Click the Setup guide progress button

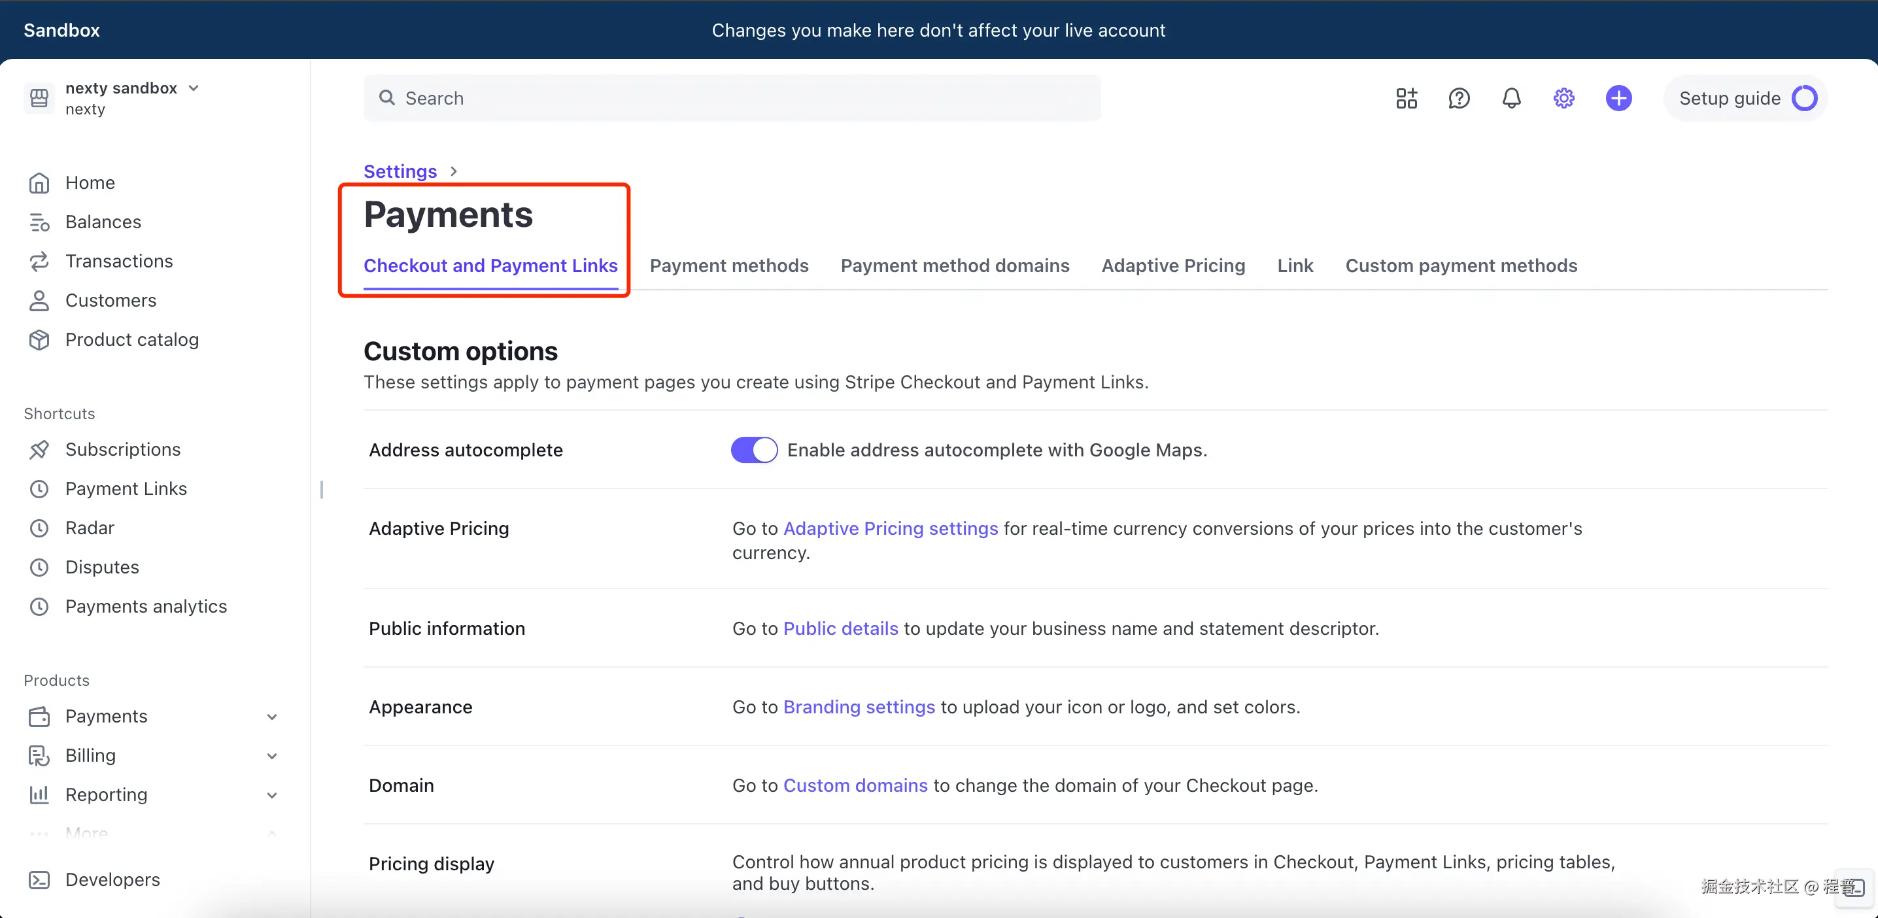1747,97
